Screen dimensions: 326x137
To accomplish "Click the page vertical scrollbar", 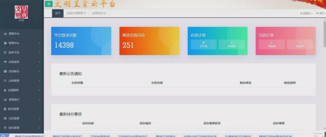I will click(324, 36).
